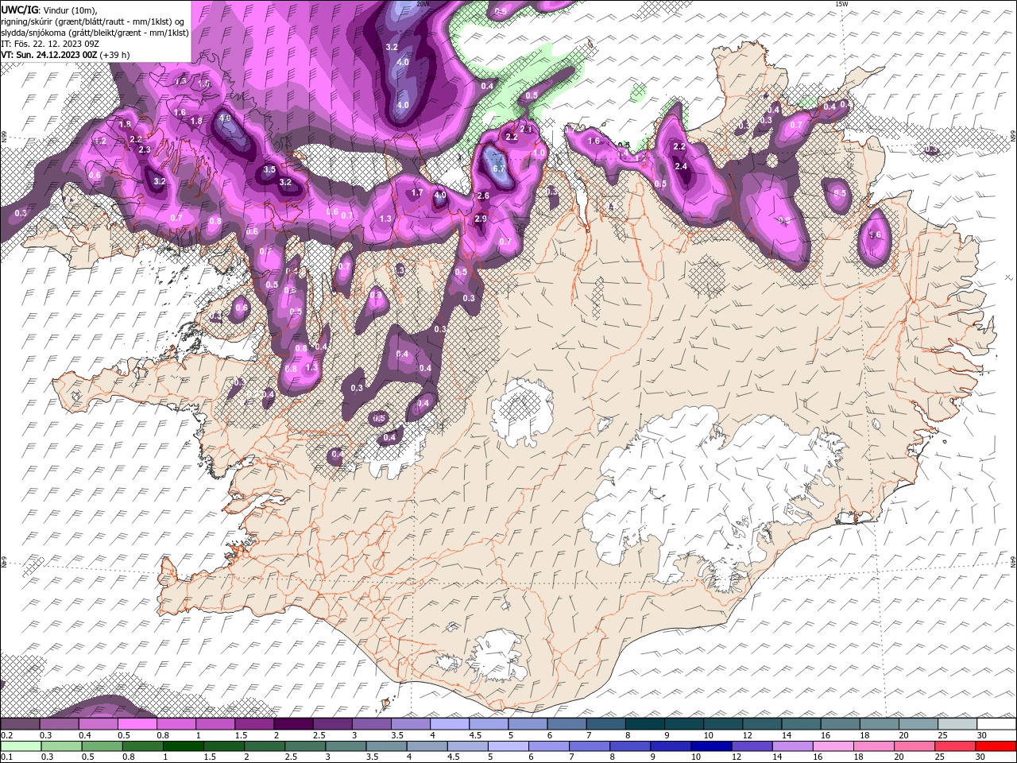Viewport: 1017px width, 763px height.
Task: Click the bright pink snow swatch between 0.5 and 0.8
Action: pyautogui.click(x=137, y=724)
